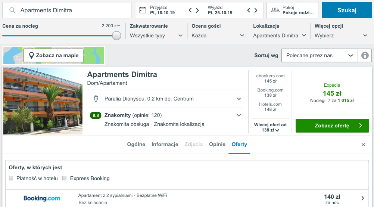Enable Express Booking checkbox

[64, 178]
